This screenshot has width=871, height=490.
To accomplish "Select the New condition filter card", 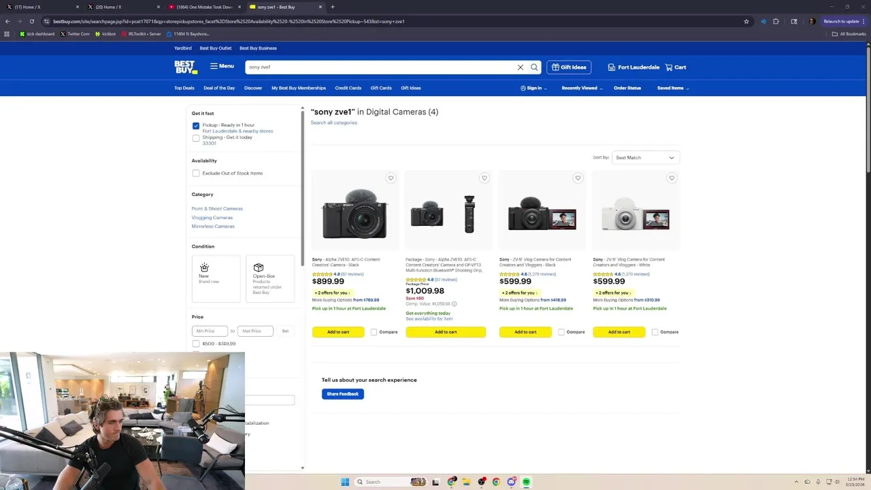I will pyautogui.click(x=216, y=278).
